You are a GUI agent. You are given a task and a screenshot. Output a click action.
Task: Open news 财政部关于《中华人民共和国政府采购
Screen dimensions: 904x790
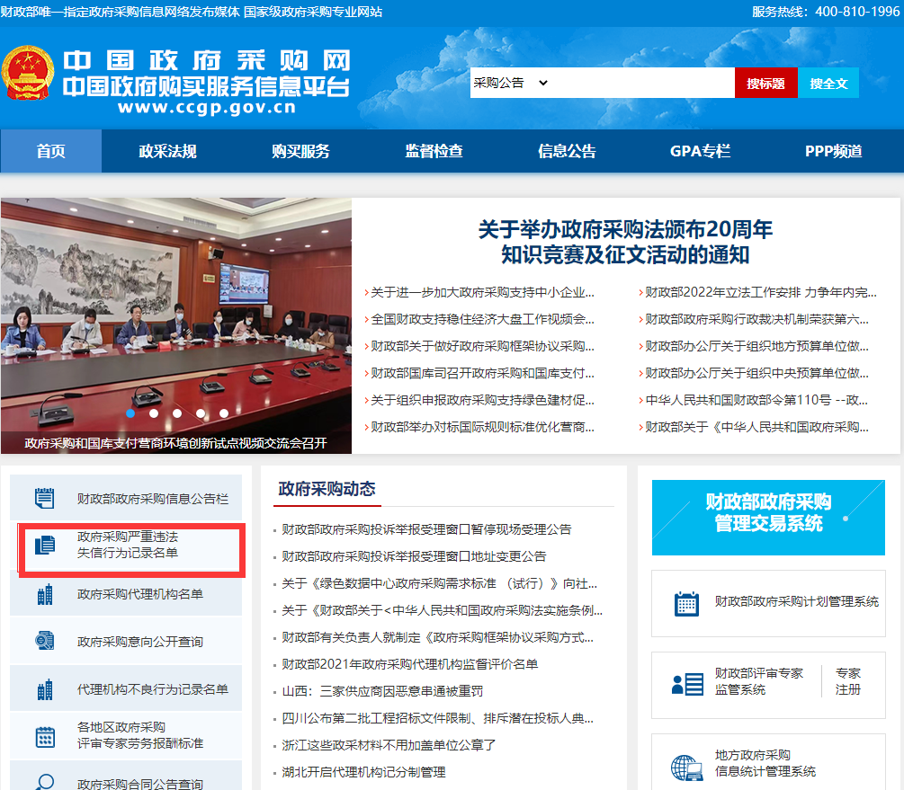pyautogui.click(x=756, y=427)
